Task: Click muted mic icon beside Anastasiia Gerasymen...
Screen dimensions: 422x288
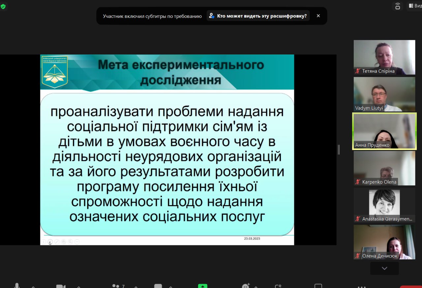Action: point(358,219)
